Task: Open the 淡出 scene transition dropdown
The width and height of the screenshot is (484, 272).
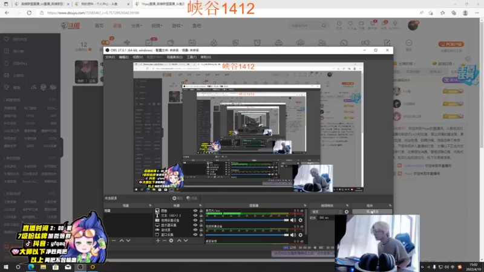Action: [327, 212]
